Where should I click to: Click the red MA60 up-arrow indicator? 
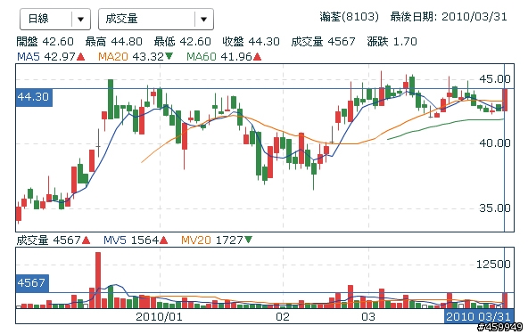coord(257,56)
